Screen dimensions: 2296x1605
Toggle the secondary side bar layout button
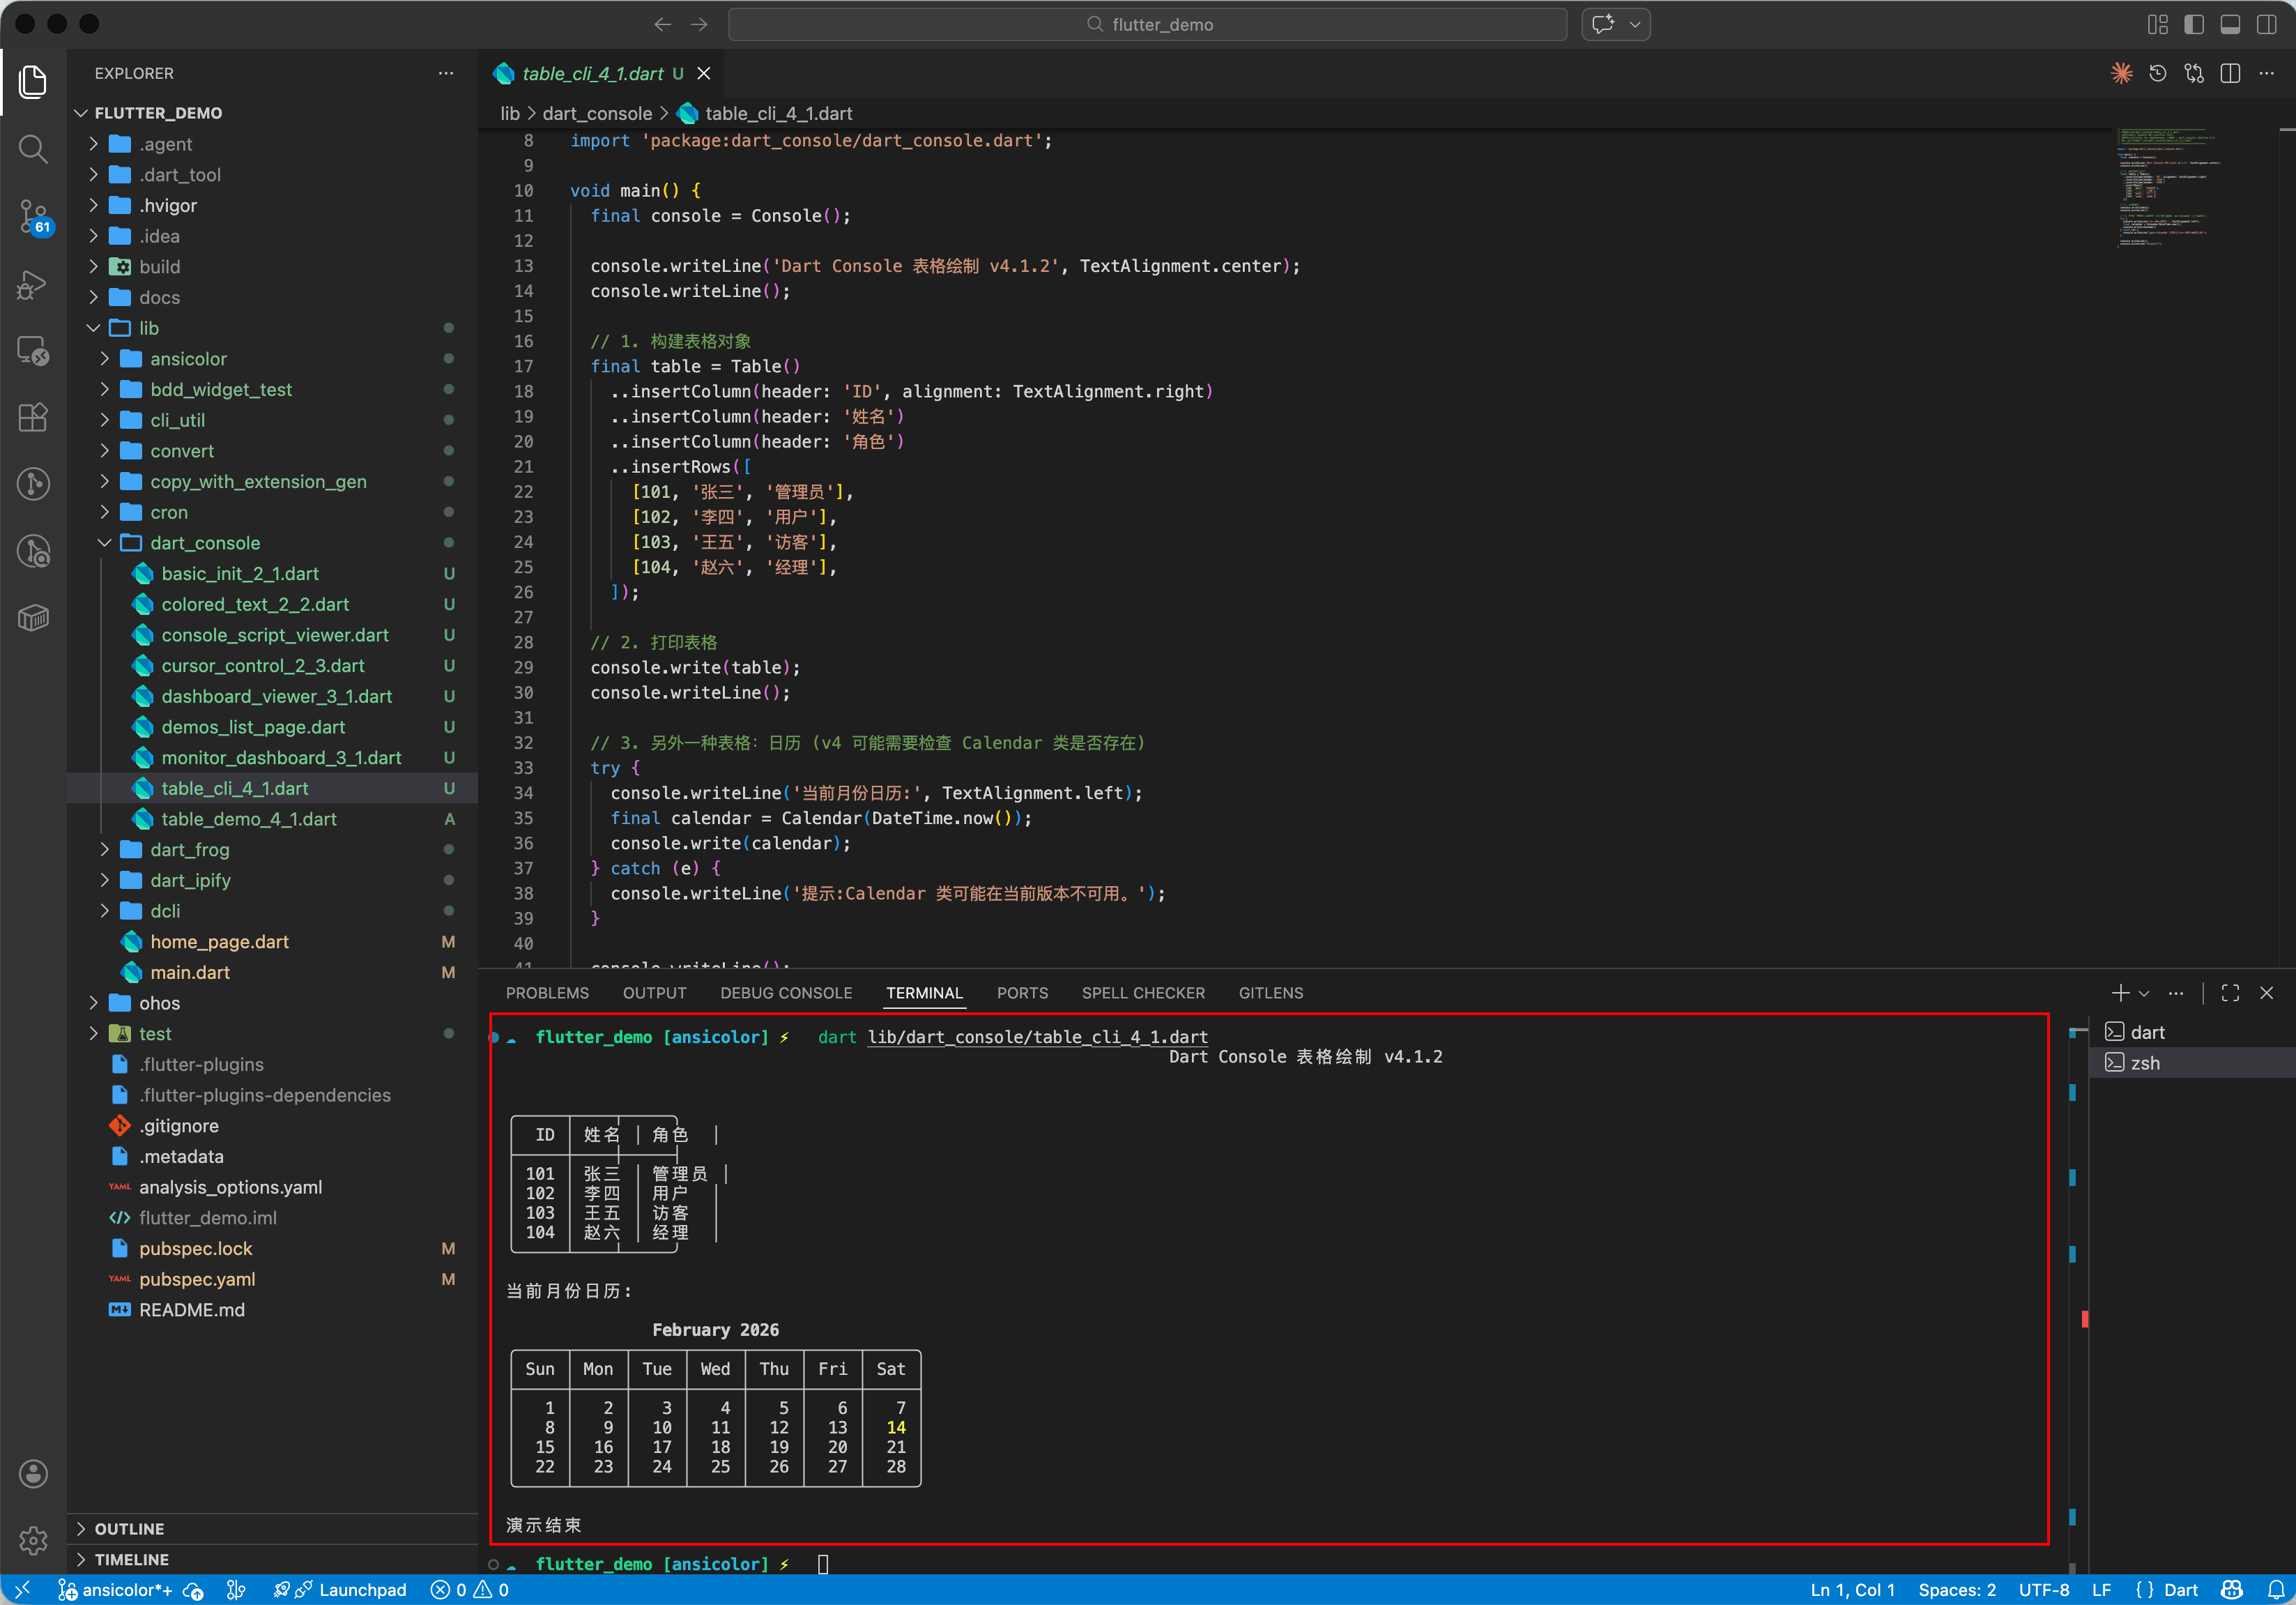pos(2265,24)
